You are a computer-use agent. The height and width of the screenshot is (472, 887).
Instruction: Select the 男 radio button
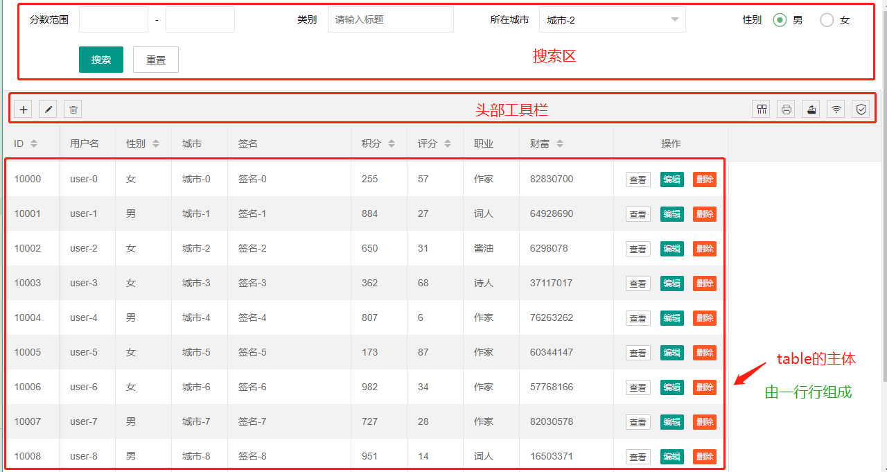pyautogui.click(x=780, y=20)
